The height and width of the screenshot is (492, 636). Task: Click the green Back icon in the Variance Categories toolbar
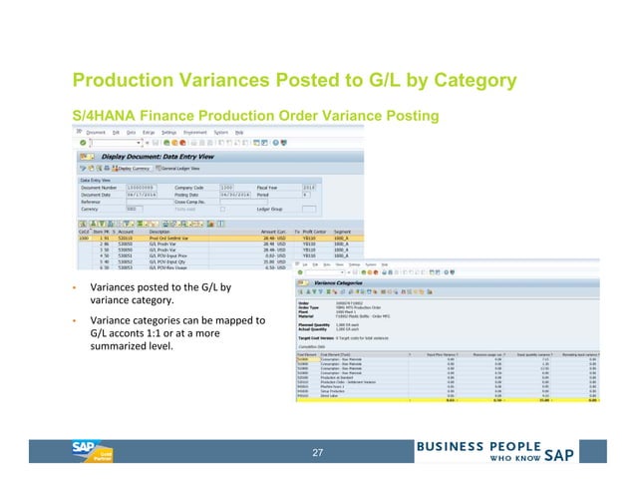[364, 272]
